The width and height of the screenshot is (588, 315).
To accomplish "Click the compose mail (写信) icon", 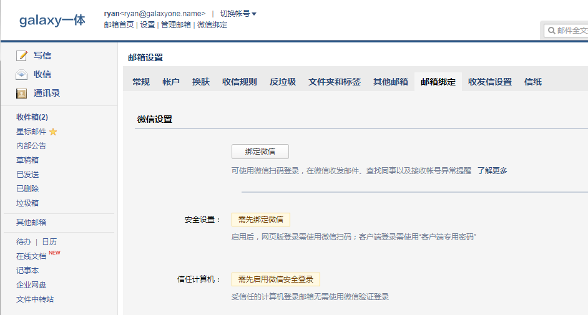I will tap(22, 56).
